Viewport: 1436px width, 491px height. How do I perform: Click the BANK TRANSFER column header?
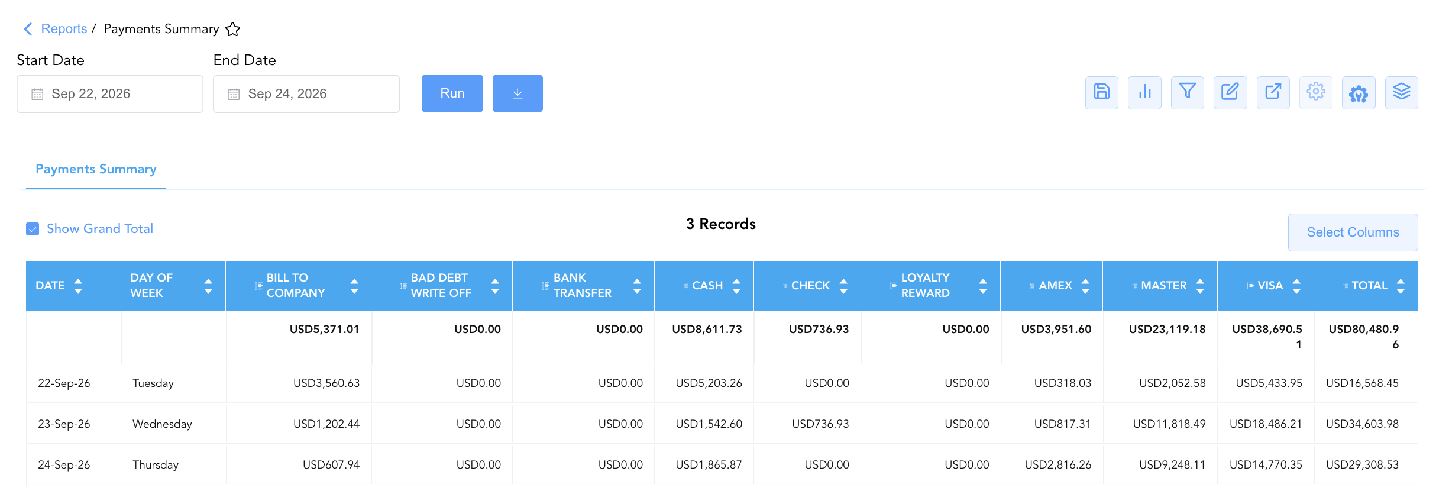pyautogui.click(x=583, y=286)
